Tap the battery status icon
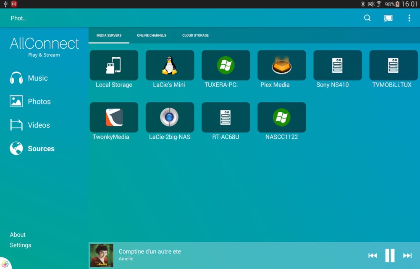Viewport: 420px width, 269px height. point(397,4)
